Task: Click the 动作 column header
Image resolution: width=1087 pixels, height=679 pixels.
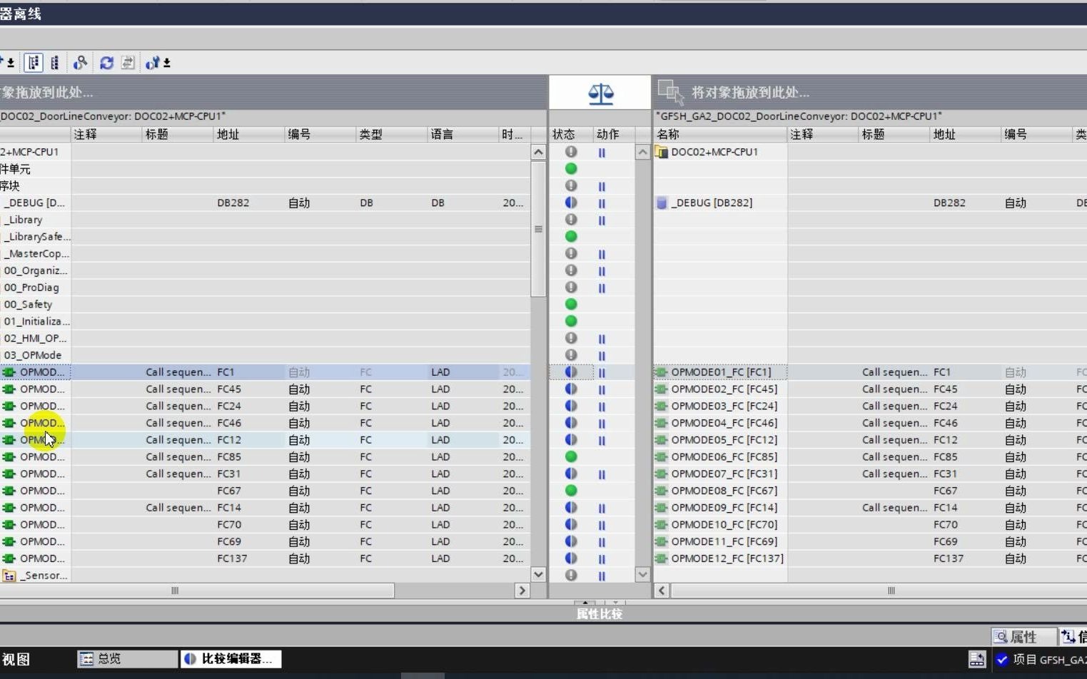Action: tap(614, 134)
